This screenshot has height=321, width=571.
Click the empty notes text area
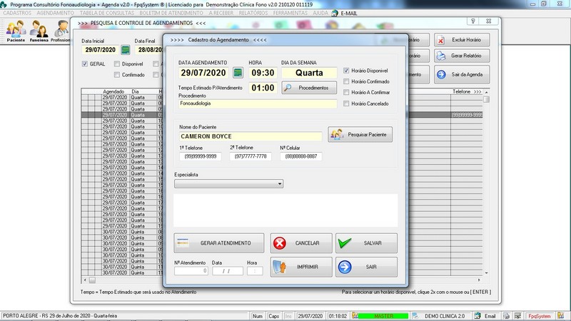(286, 210)
